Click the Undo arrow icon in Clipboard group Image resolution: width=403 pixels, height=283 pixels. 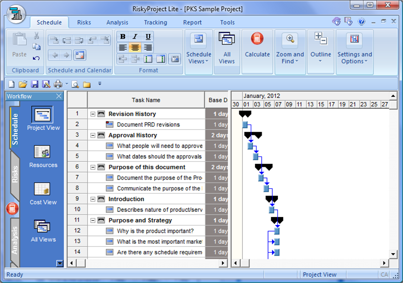[x=36, y=59]
